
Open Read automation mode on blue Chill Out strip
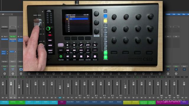[5, 66]
